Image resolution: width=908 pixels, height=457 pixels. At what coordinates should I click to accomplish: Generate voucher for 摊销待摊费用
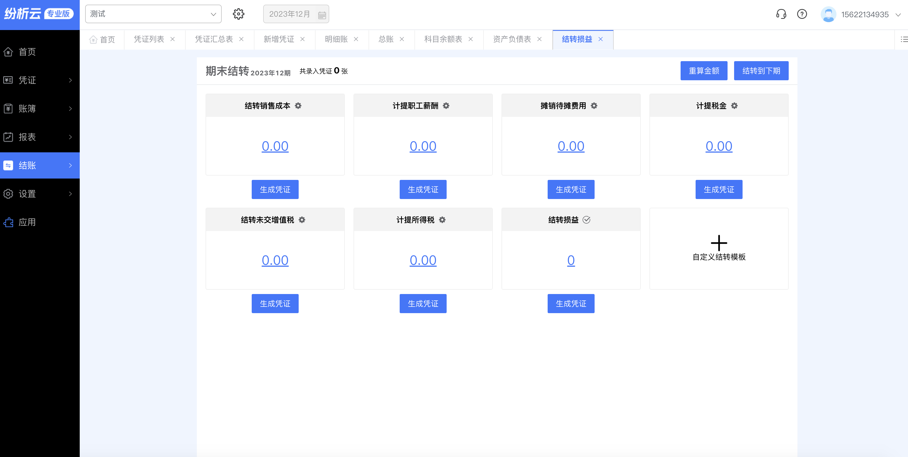(x=571, y=189)
